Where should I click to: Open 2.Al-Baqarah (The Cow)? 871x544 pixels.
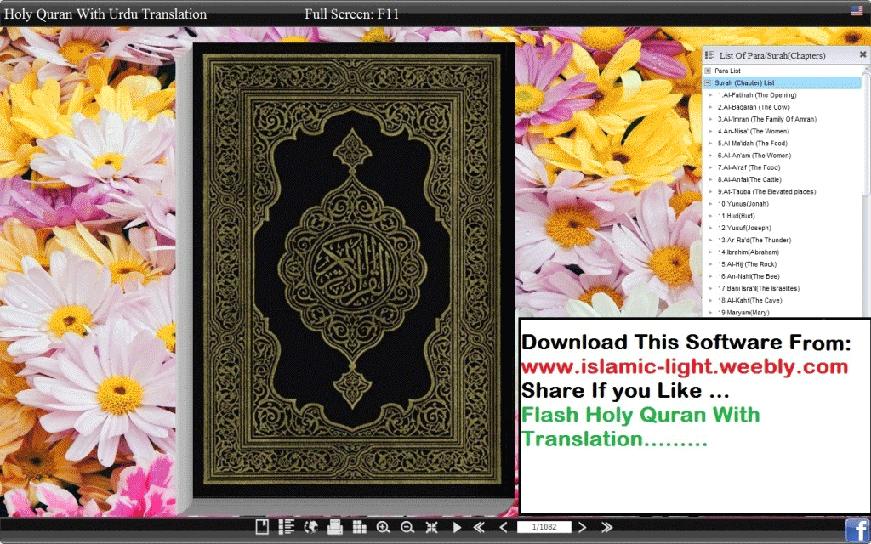[x=754, y=107]
